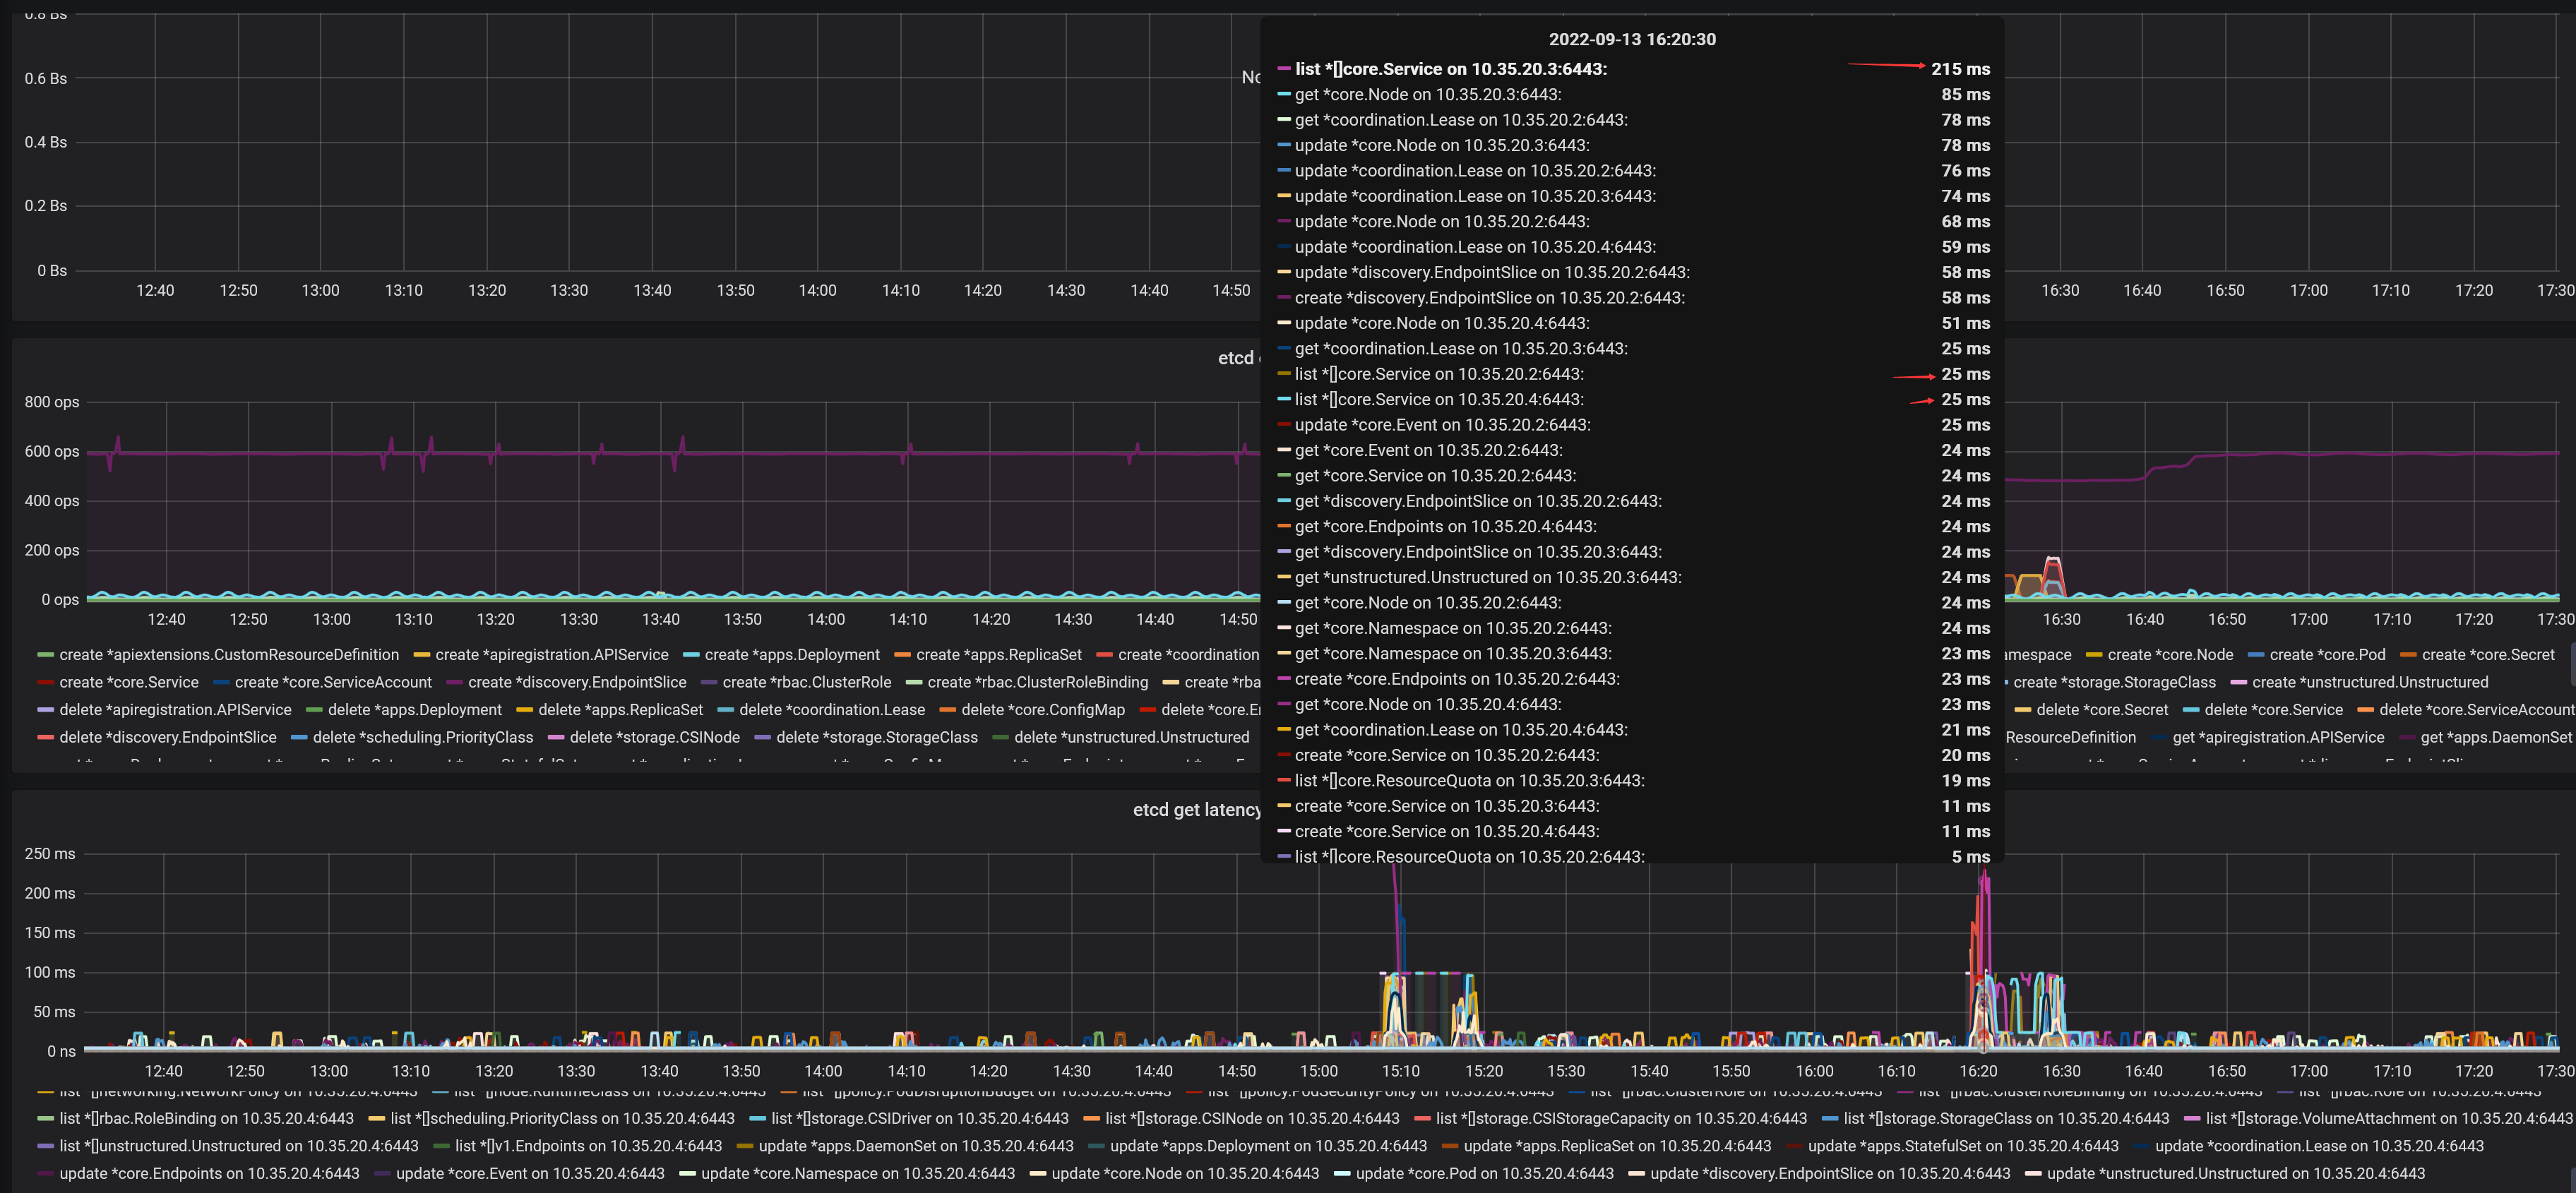Click color swatch for list *[]storage.CSINode legend
Image resolution: width=2576 pixels, height=1193 pixels.
pos(1091,1119)
